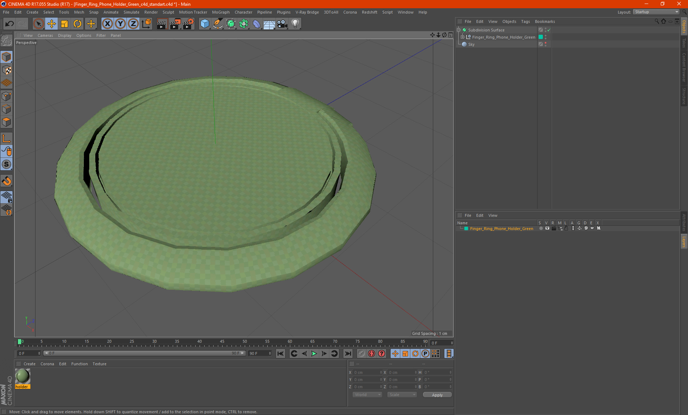The height and width of the screenshot is (415, 688).
Task: Add a Cube primitive object
Action: pos(205,24)
